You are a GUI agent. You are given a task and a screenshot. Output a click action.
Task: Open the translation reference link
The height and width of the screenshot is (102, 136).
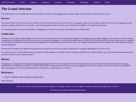[28, 77]
